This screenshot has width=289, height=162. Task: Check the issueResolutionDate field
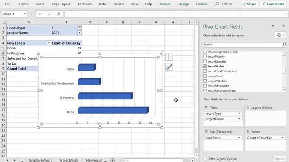(205, 90)
